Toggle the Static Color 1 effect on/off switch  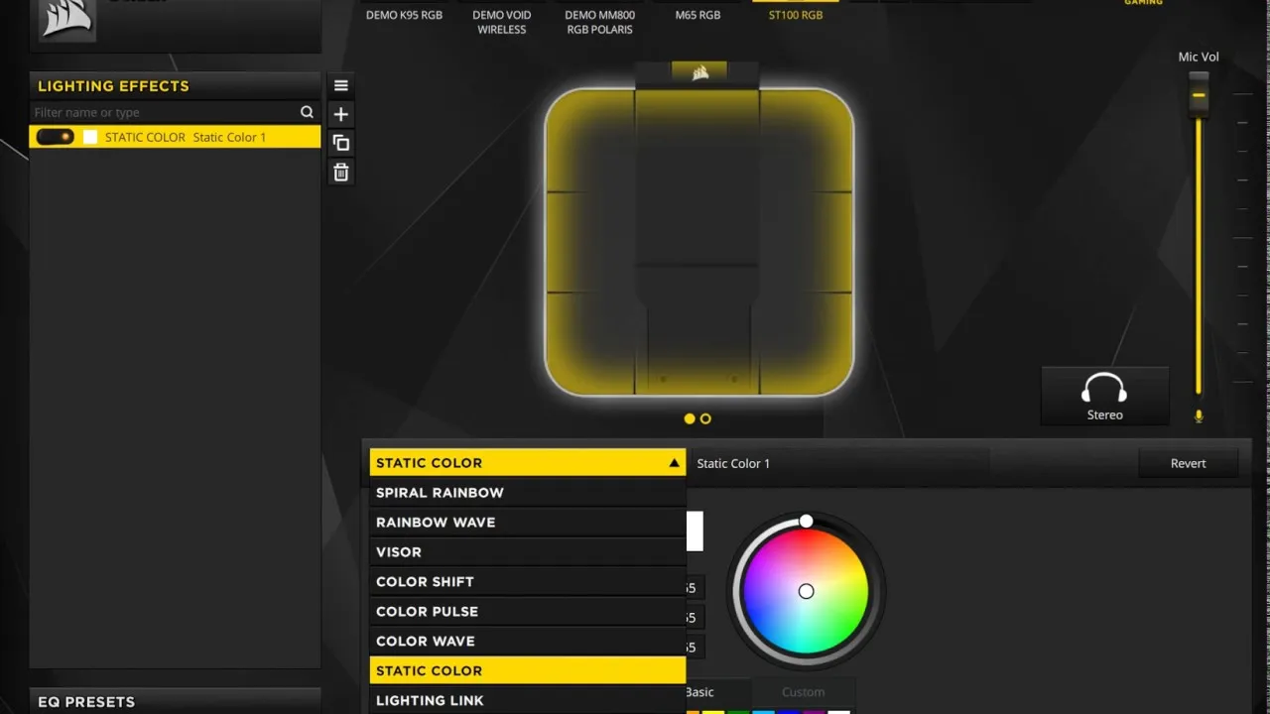pos(55,137)
